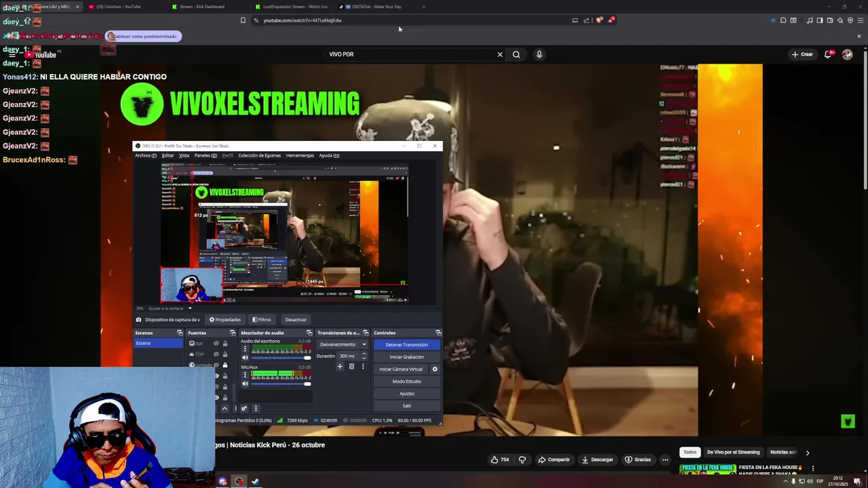Click the YouTube search magnifier icon
Viewport: 868px width, 488px height.
(x=516, y=54)
